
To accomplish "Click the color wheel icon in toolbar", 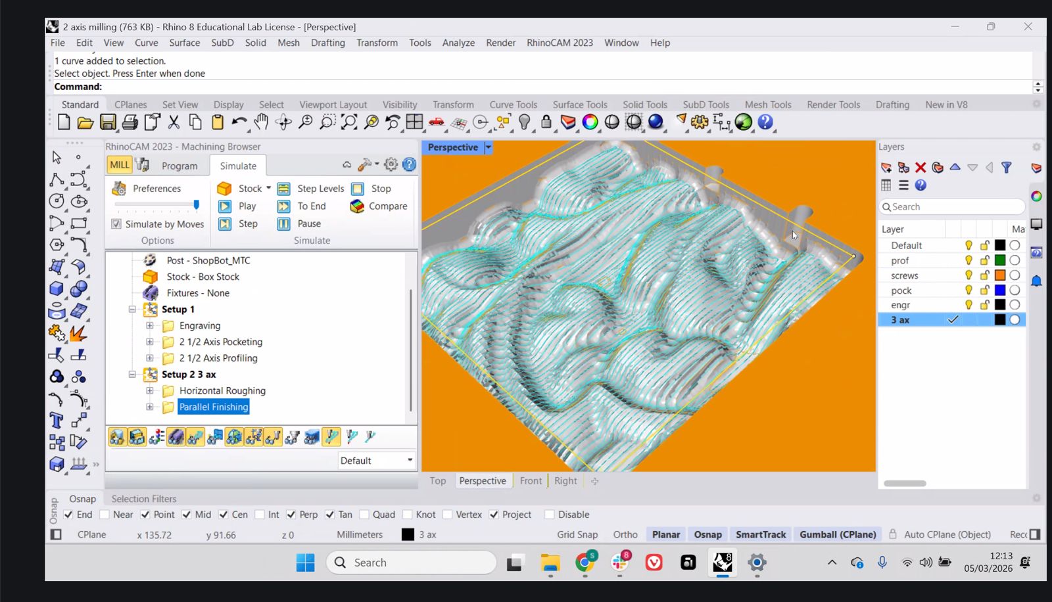I will pos(590,122).
